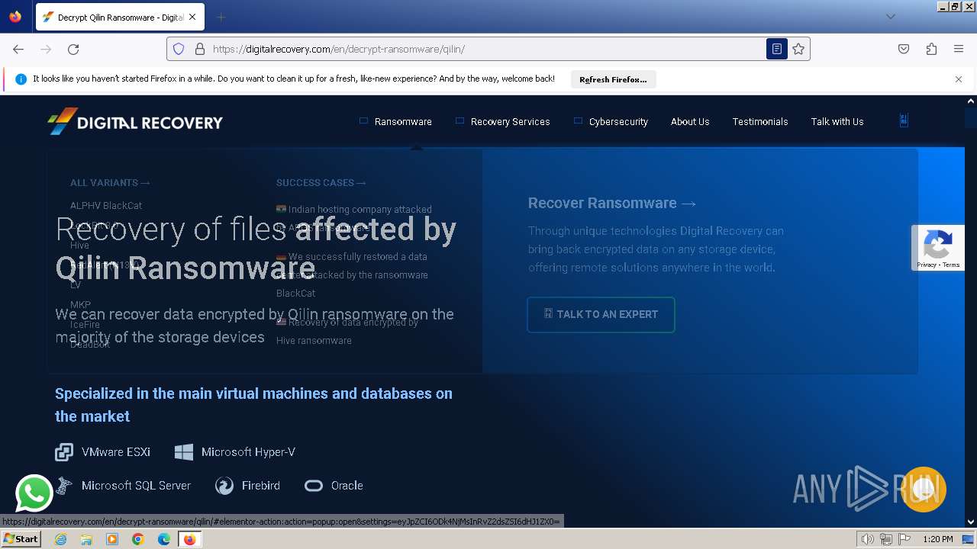The height and width of the screenshot is (549, 977).
Task: Launch Microsoft Edge from taskbar
Action: [164, 539]
